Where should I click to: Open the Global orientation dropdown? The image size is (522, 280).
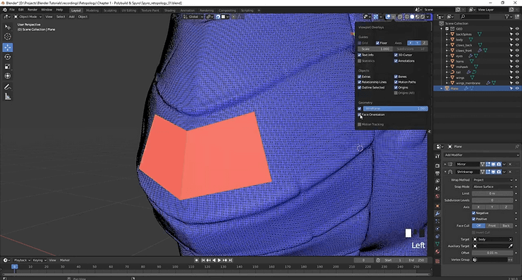193,17
